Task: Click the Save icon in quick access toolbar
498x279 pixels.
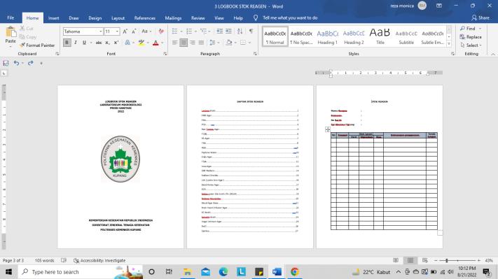Action: click(x=6, y=63)
